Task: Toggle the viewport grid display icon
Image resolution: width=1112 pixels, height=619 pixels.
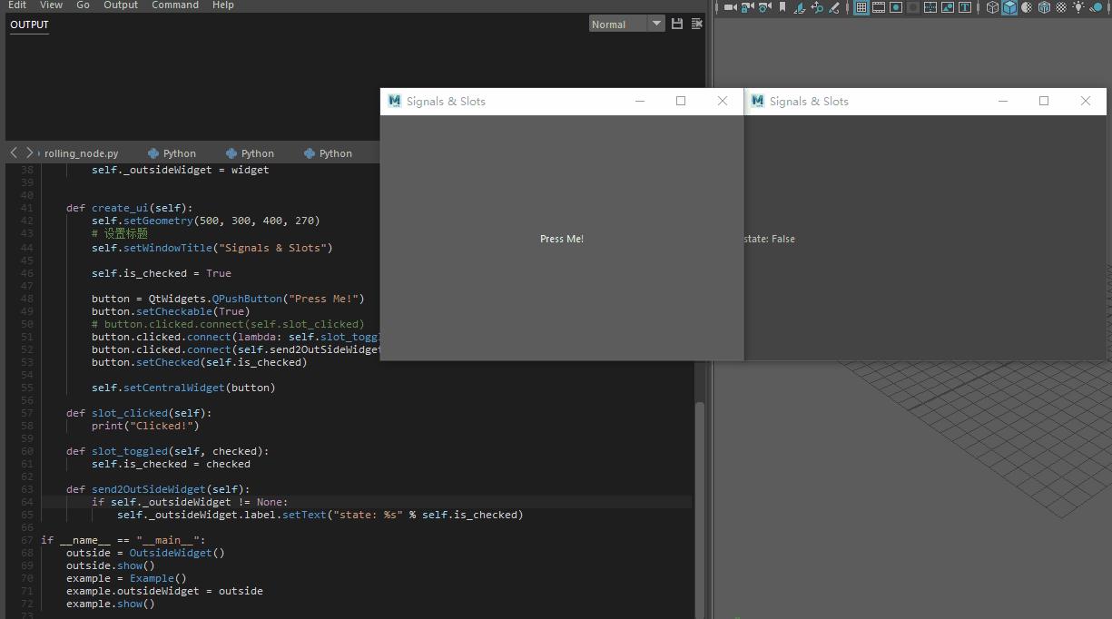Action: [x=859, y=7]
